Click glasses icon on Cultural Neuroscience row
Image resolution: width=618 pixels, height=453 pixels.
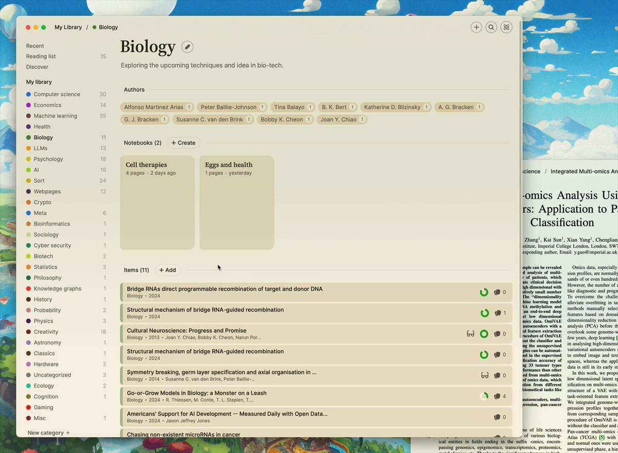coord(471,334)
